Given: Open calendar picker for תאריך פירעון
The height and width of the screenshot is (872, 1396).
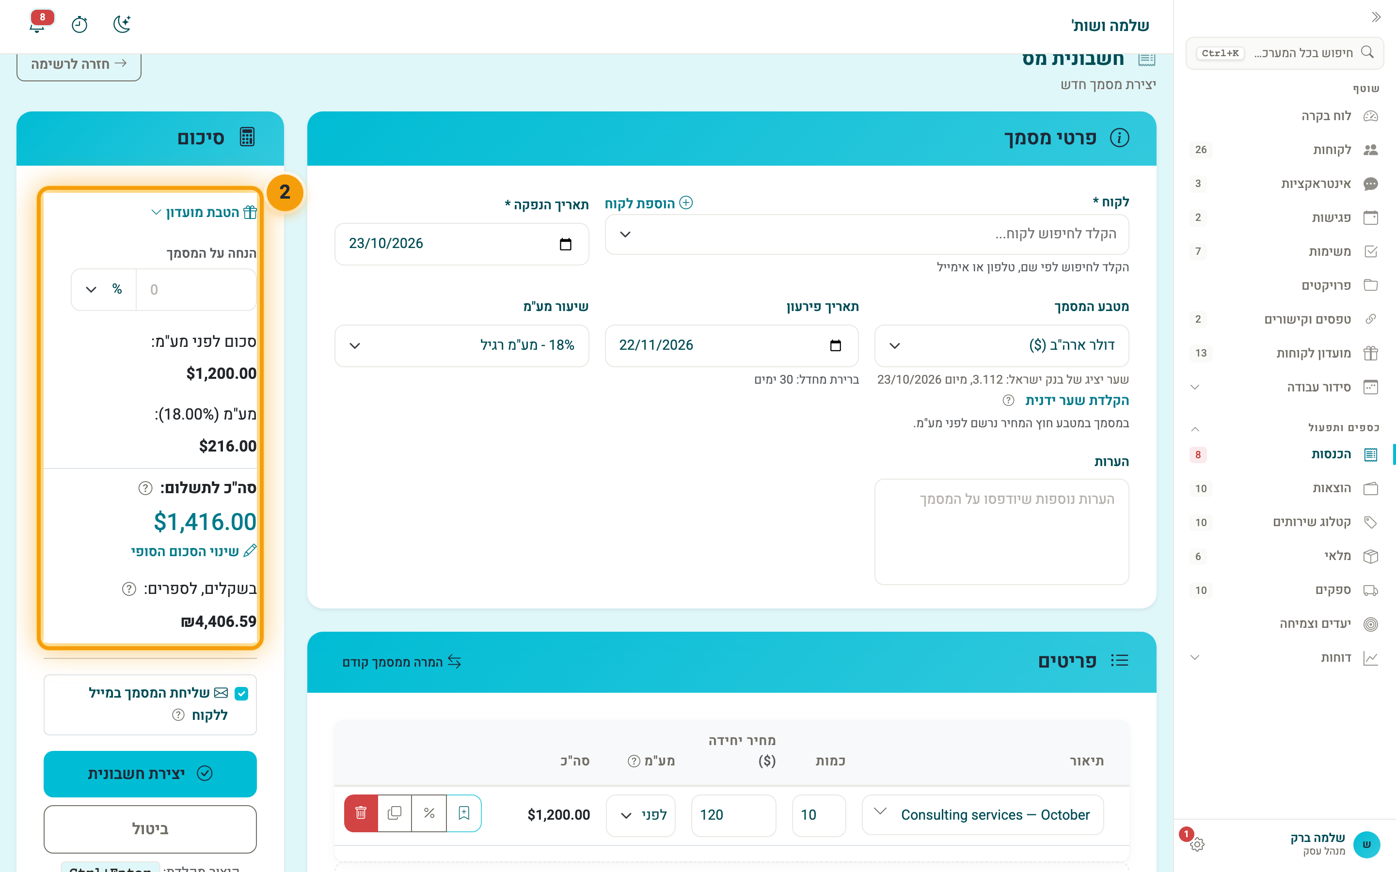Looking at the screenshot, I should [x=835, y=345].
